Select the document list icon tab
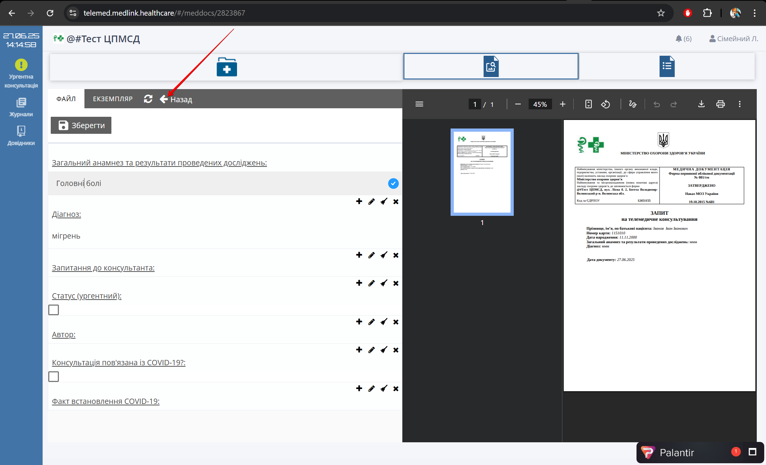This screenshot has height=465, width=766. (x=667, y=66)
